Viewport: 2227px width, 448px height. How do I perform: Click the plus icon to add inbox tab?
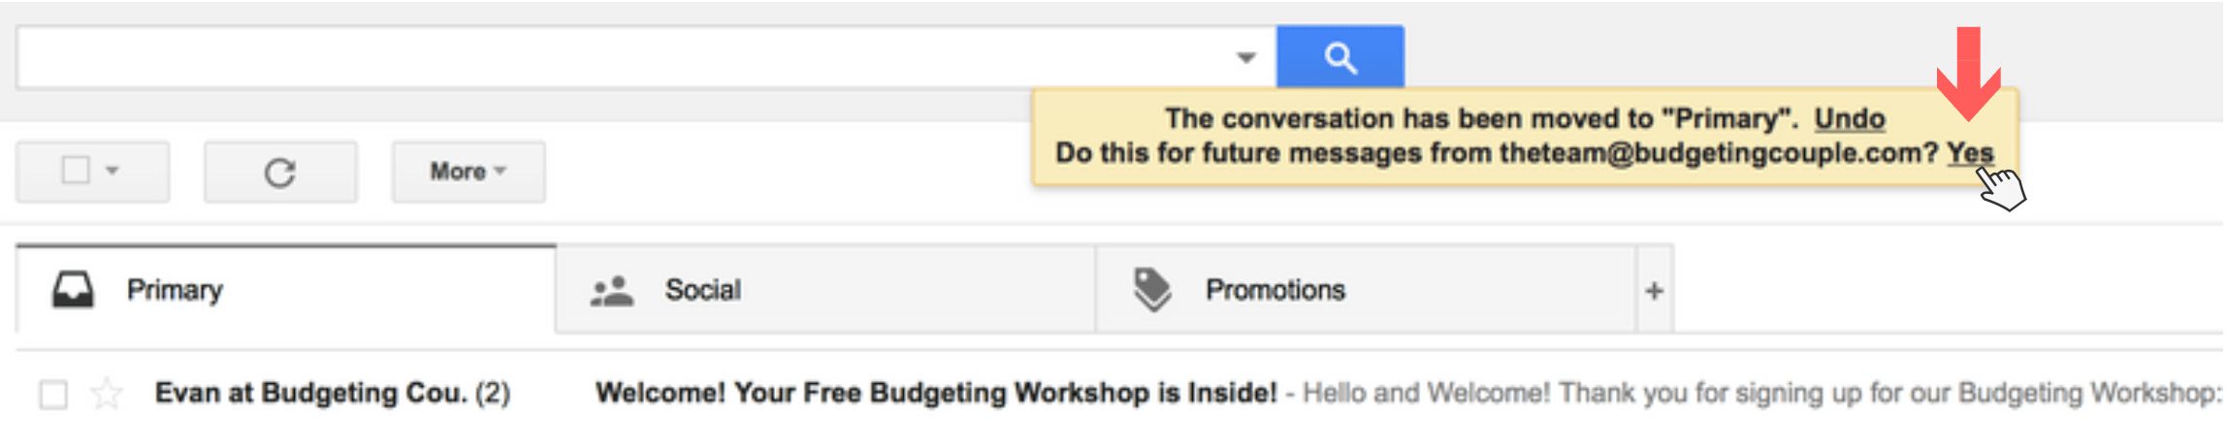click(1655, 290)
